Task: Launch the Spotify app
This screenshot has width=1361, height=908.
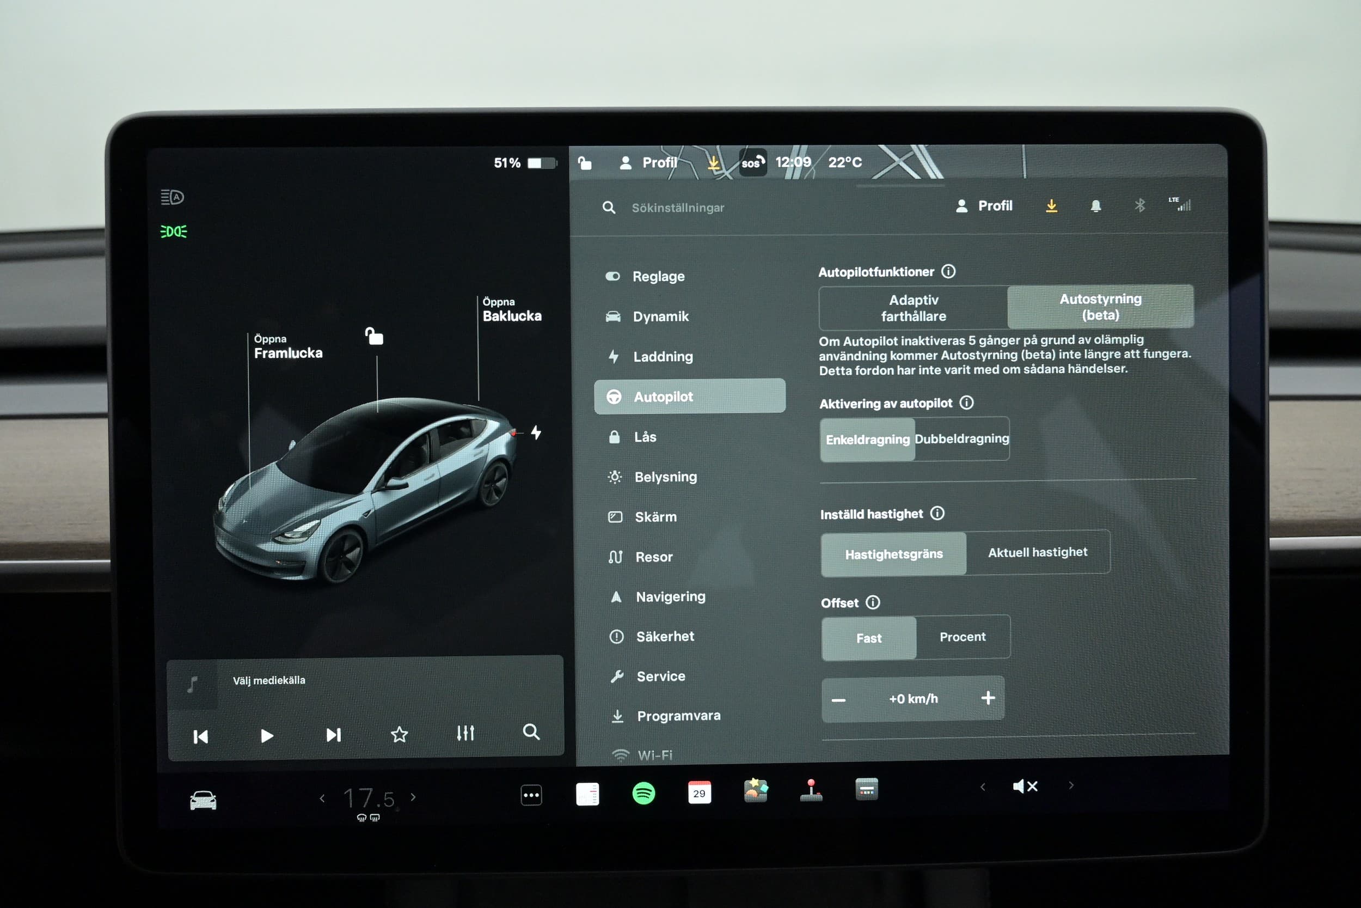Action: tap(643, 793)
